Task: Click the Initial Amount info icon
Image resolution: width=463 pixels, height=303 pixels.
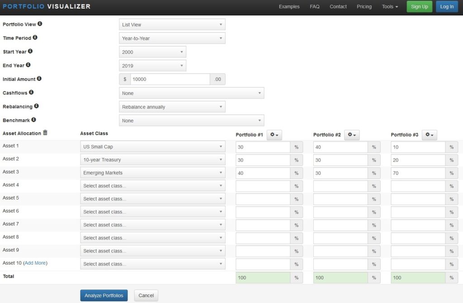Action: tap(39, 79)
